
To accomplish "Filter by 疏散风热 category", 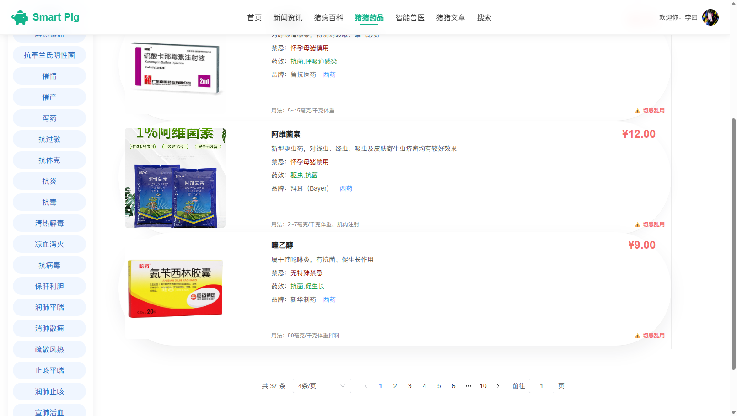I will 49,349.
